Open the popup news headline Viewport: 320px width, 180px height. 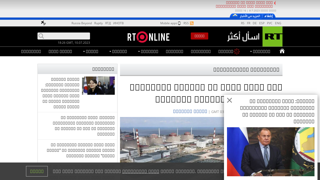click(277, 111)
